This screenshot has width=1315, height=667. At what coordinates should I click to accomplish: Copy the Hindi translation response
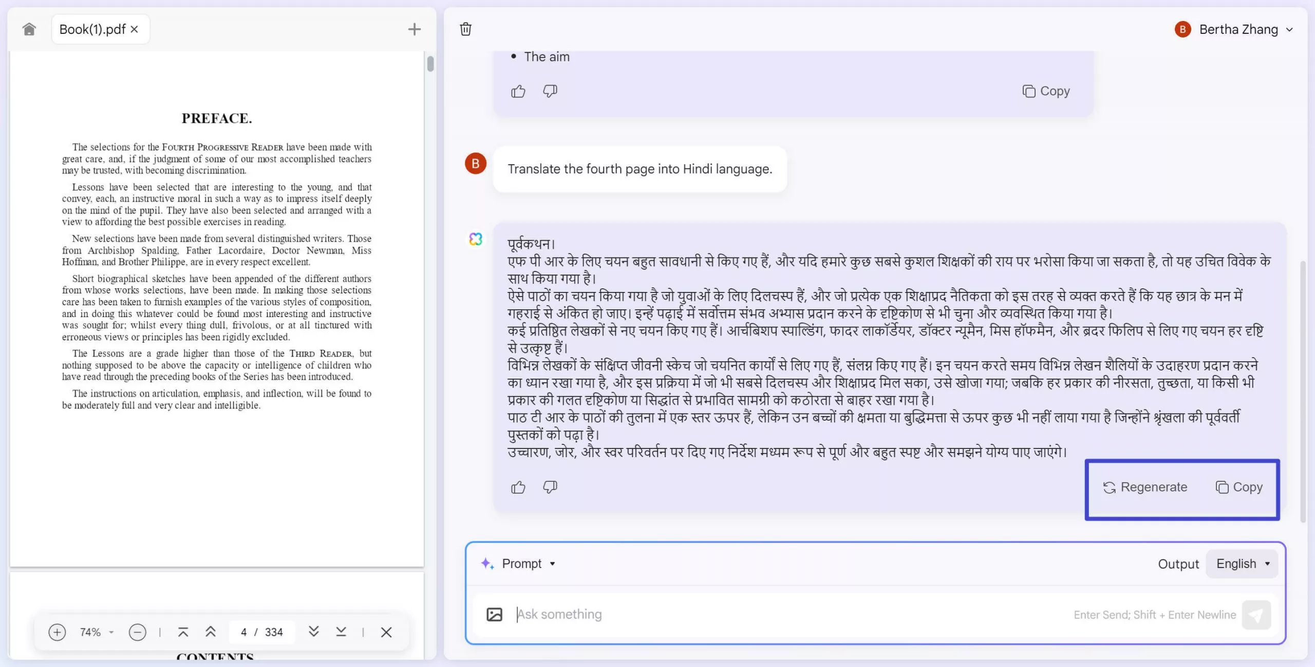1239,487
